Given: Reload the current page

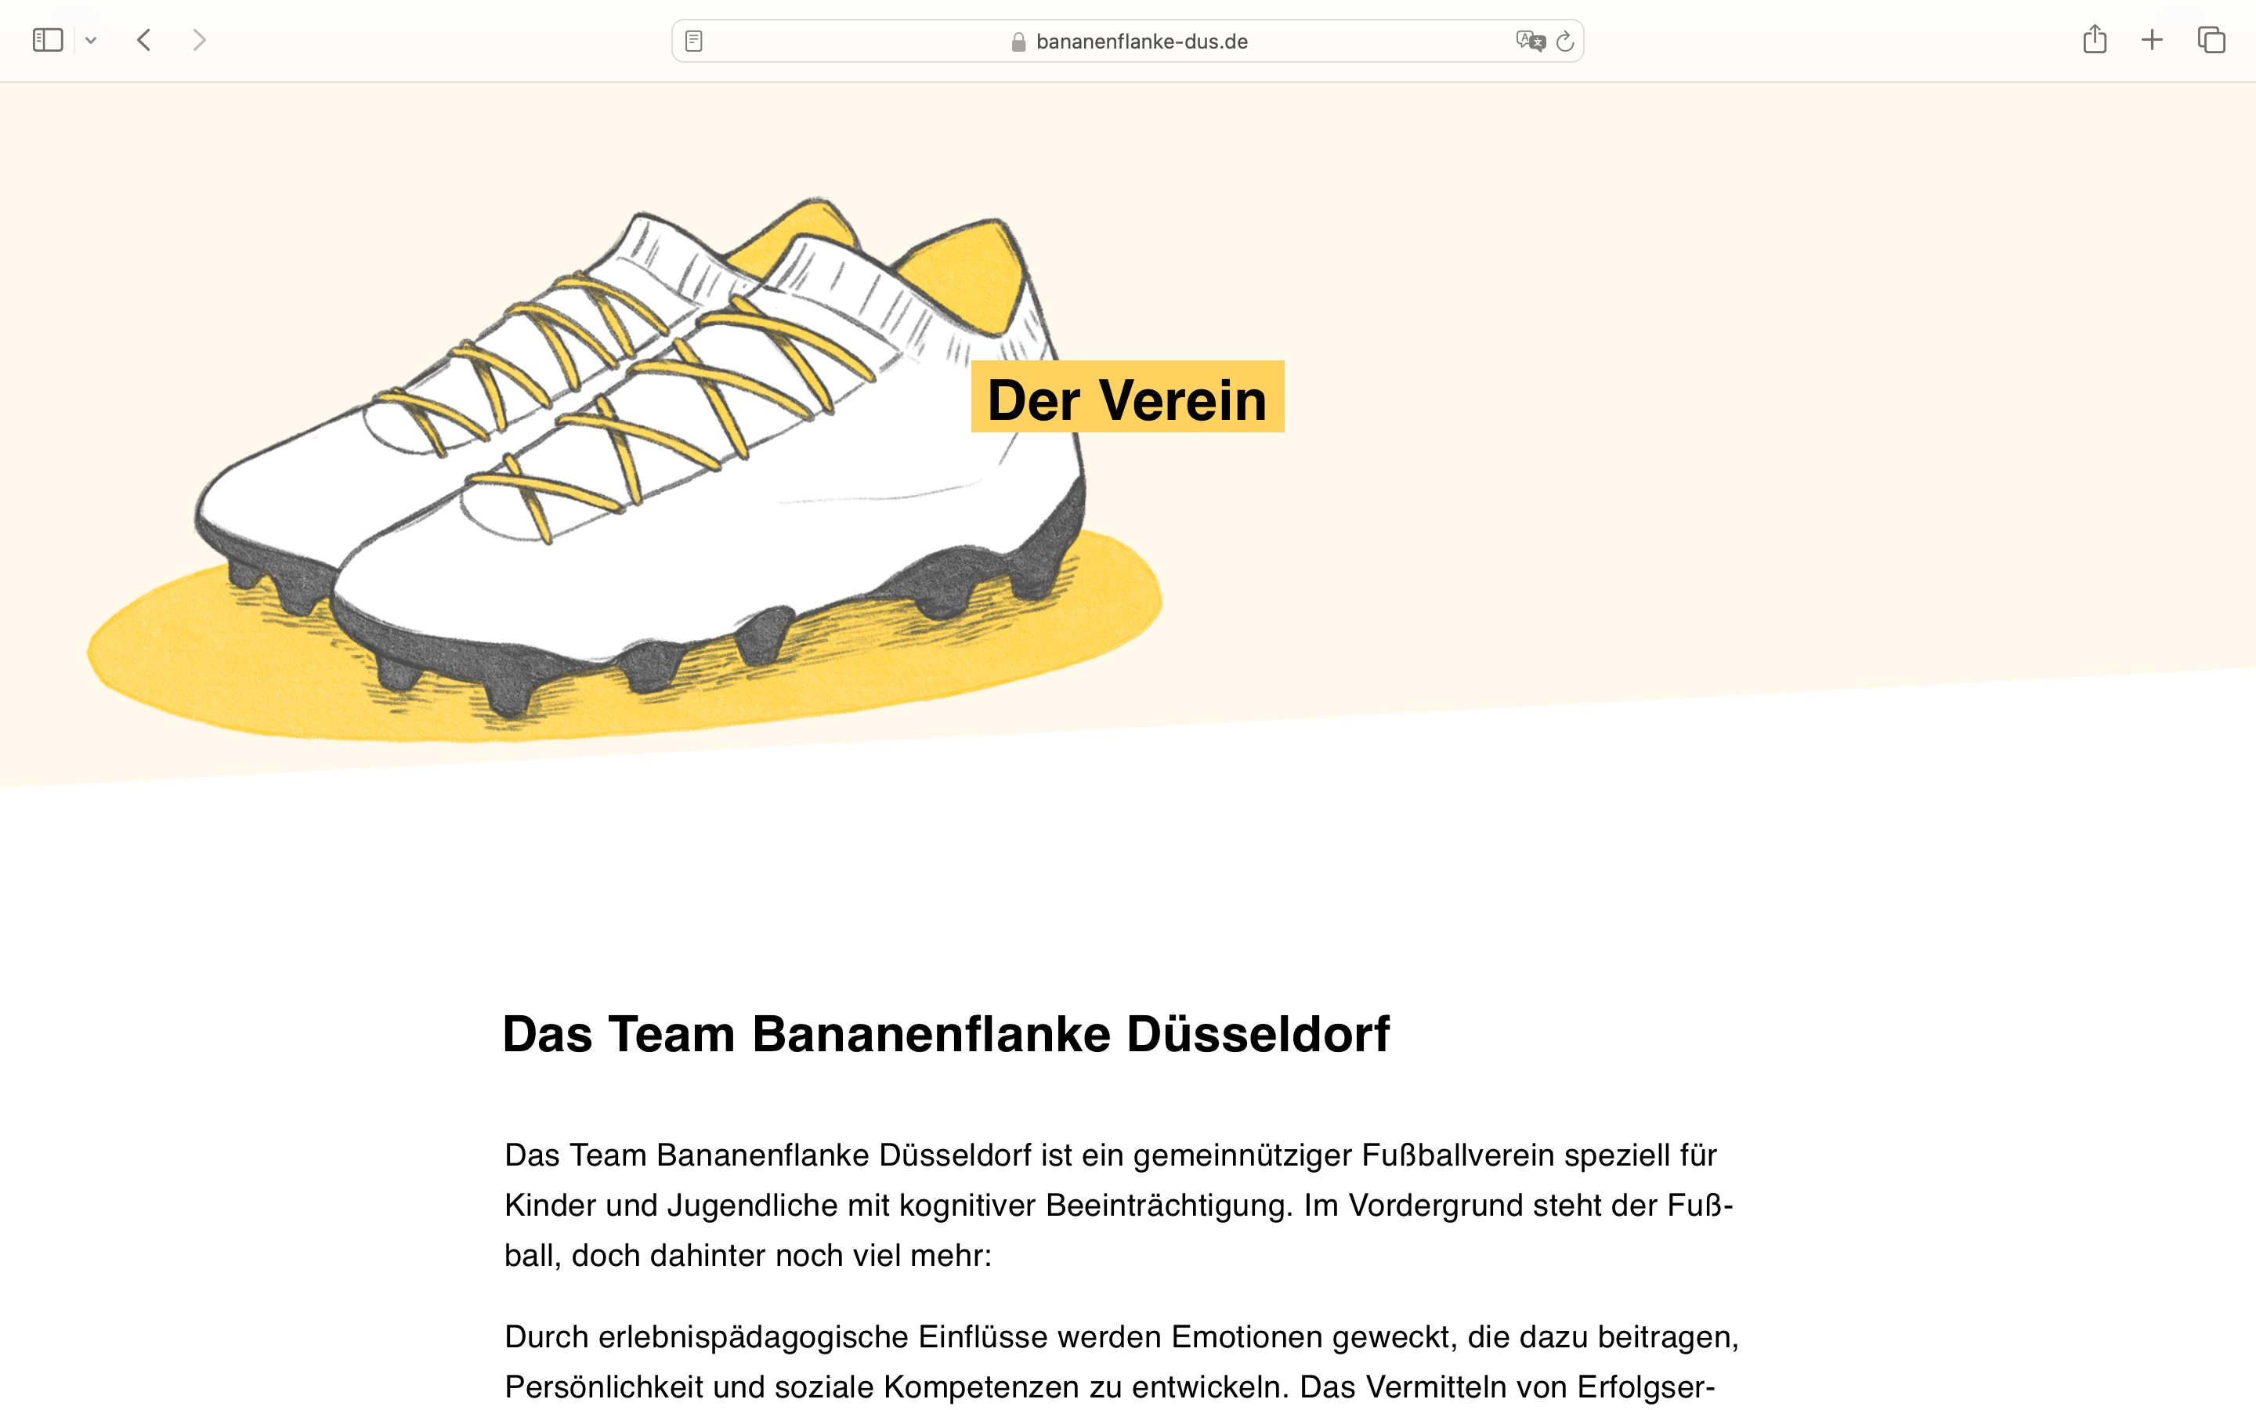Looking at the screenshot, I should 1565,41.
